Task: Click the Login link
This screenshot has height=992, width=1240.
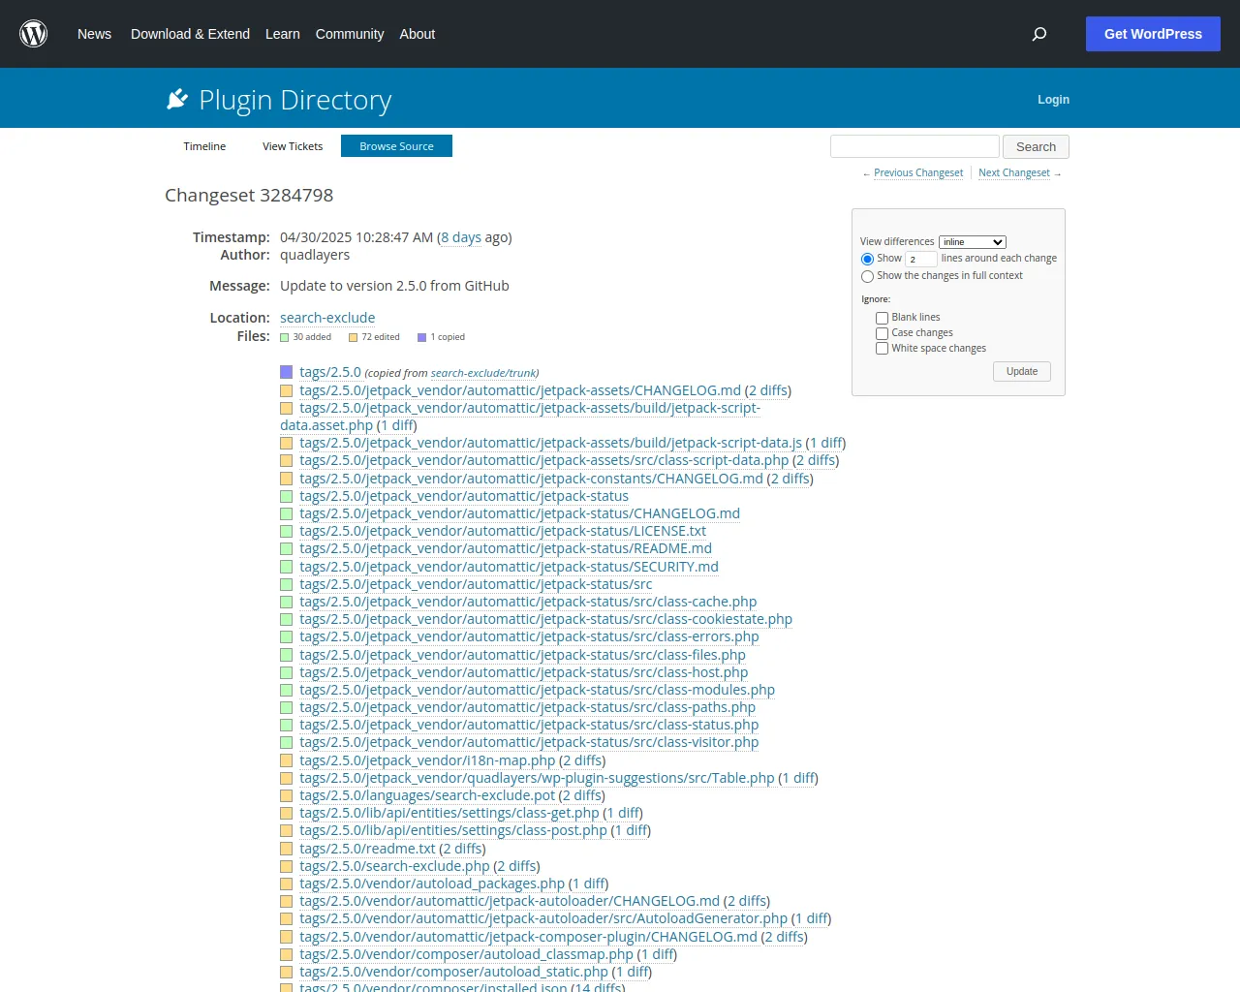Action: coord(1053,100)
